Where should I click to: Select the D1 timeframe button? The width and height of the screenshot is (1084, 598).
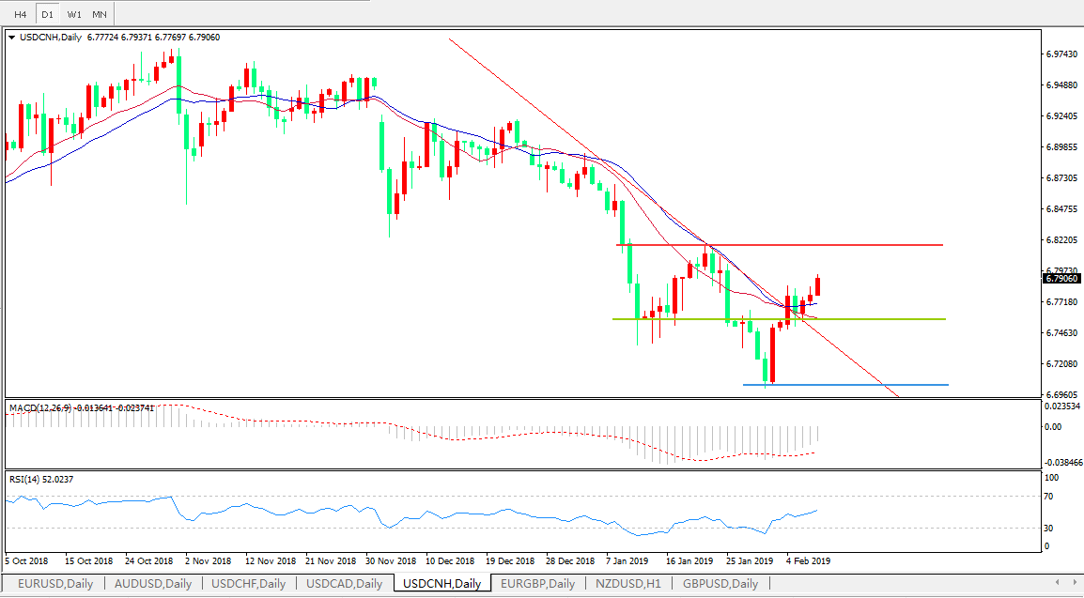coord(47,15)
